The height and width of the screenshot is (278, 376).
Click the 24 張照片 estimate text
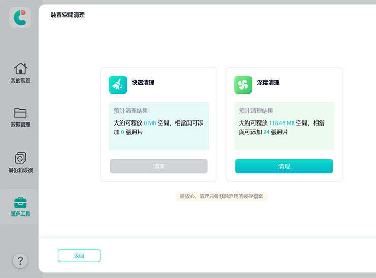point(275,132)
